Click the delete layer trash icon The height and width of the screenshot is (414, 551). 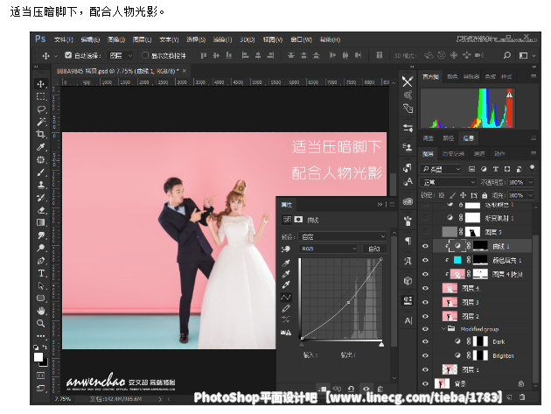pos(522,397)
